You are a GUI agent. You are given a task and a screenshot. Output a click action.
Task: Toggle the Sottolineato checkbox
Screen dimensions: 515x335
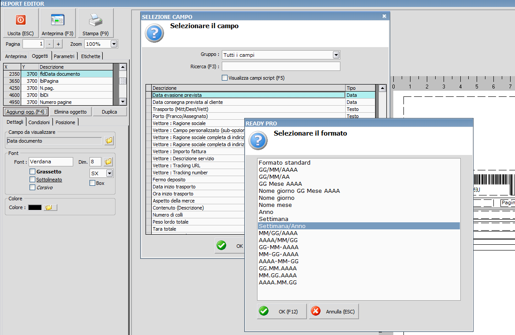32,179
